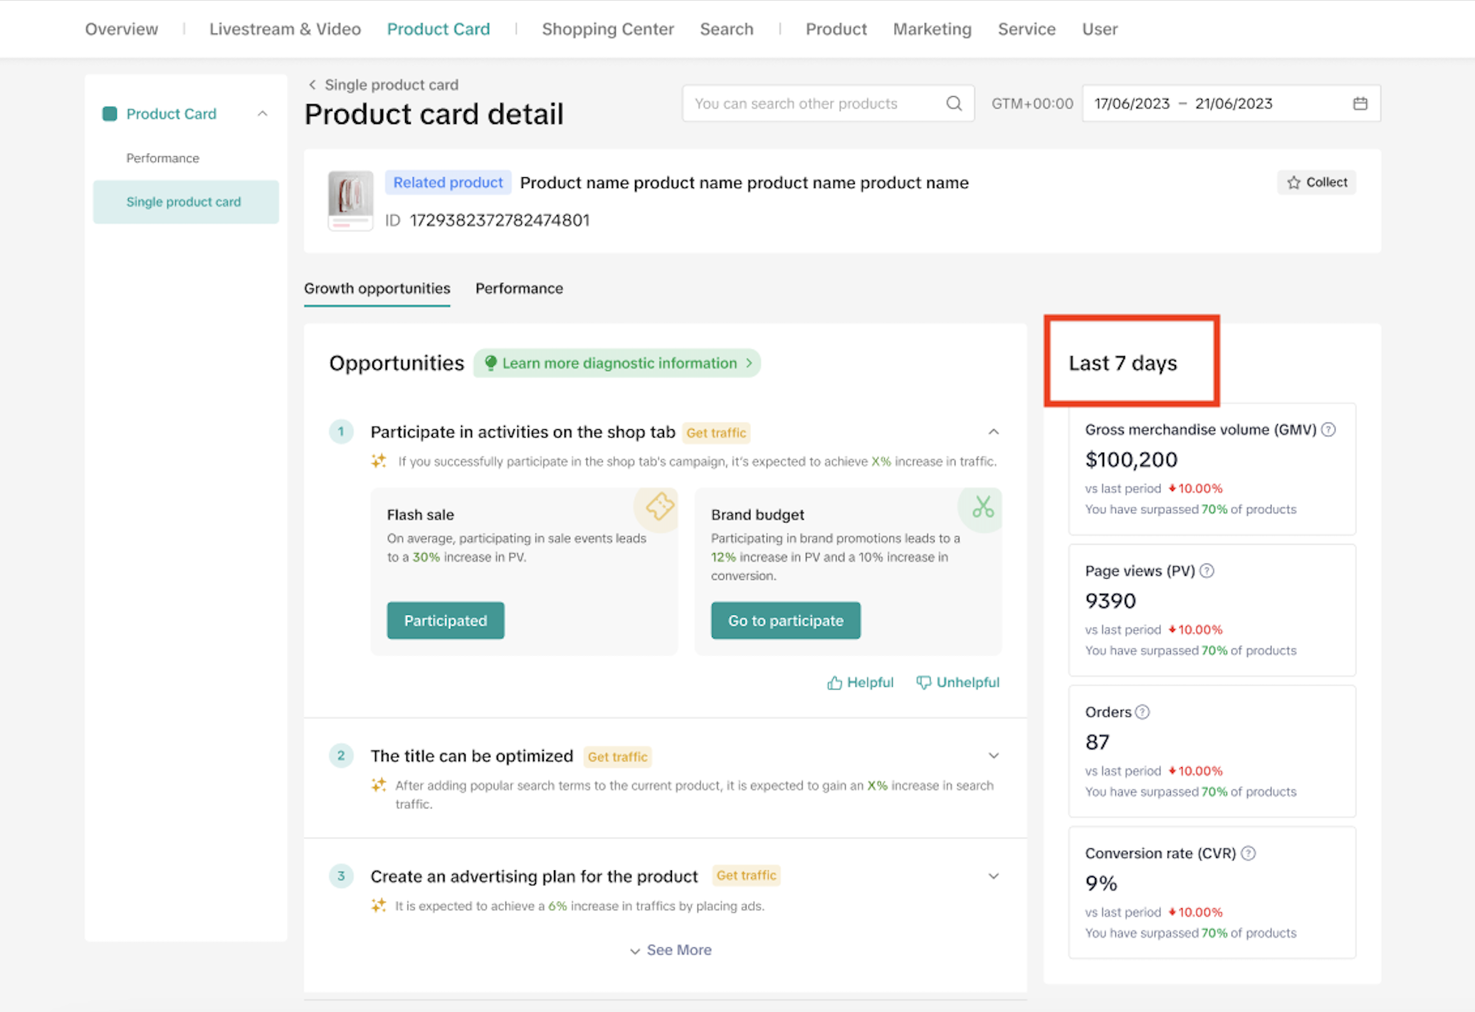This screenshot has width=1475, height=1012.
Task: Expand the title optimization opportunity
Action: (x=994, y=756)
